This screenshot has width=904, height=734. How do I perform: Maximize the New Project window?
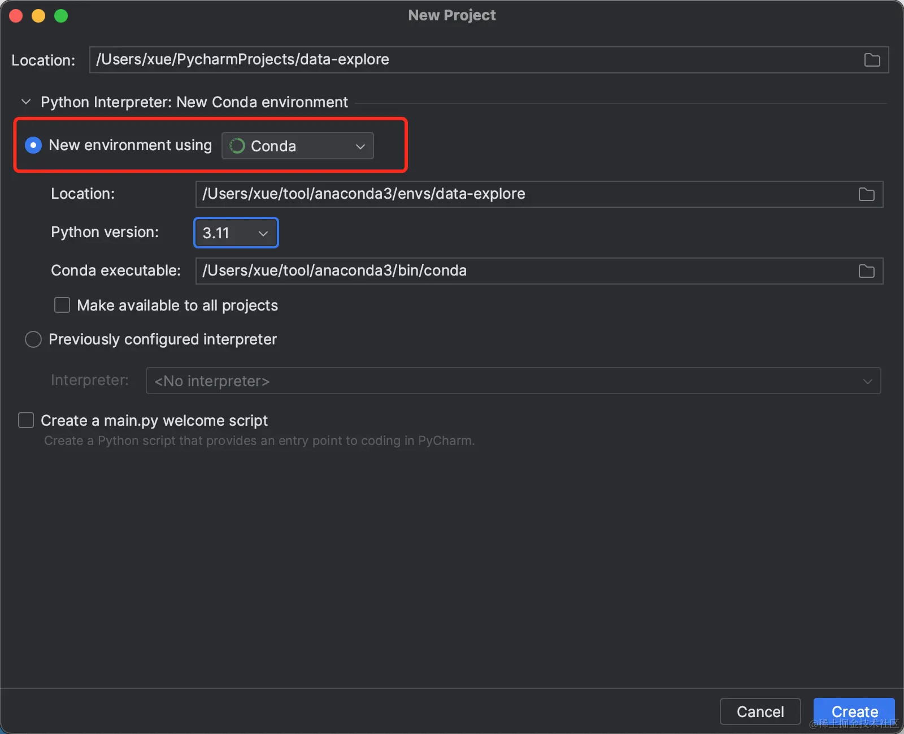pos(61,16)
